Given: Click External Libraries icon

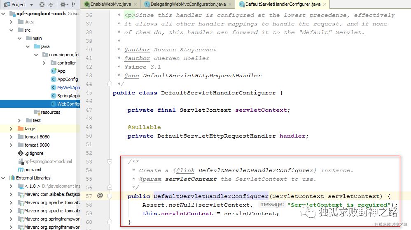Looking at the screenshot, I should [x=12, y=178].
